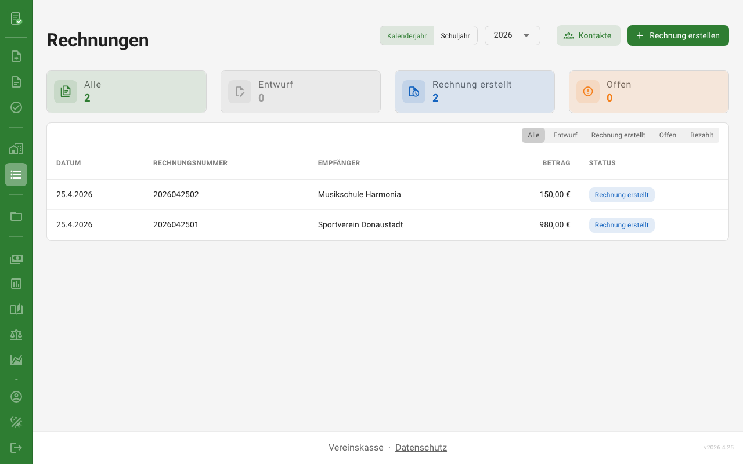Filter table by Entwurf tab
The image size is (743, 464).
[x=565, y=135]
